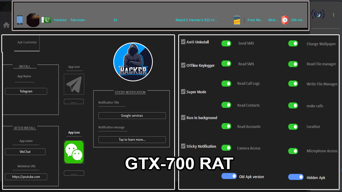Viewport: 342px width, 192px height.
Task: Click the "AFTER INSTALL" section heading
Action: (25, 128)
